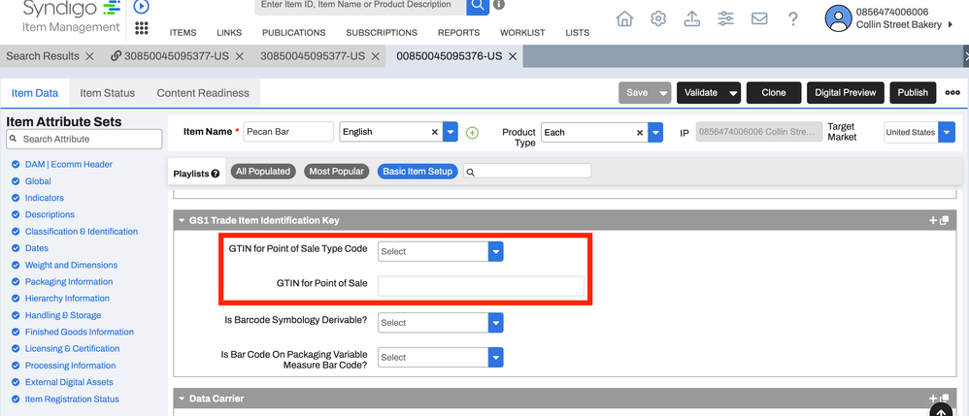
Task: Open the apps grid icon
Action: tap(142, 28)
